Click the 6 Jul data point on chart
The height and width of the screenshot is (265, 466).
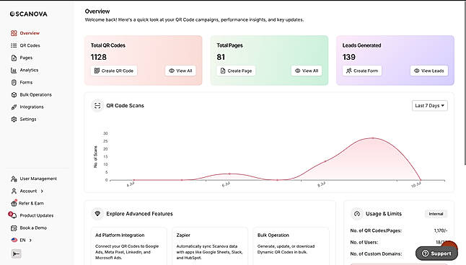point(229,174)
